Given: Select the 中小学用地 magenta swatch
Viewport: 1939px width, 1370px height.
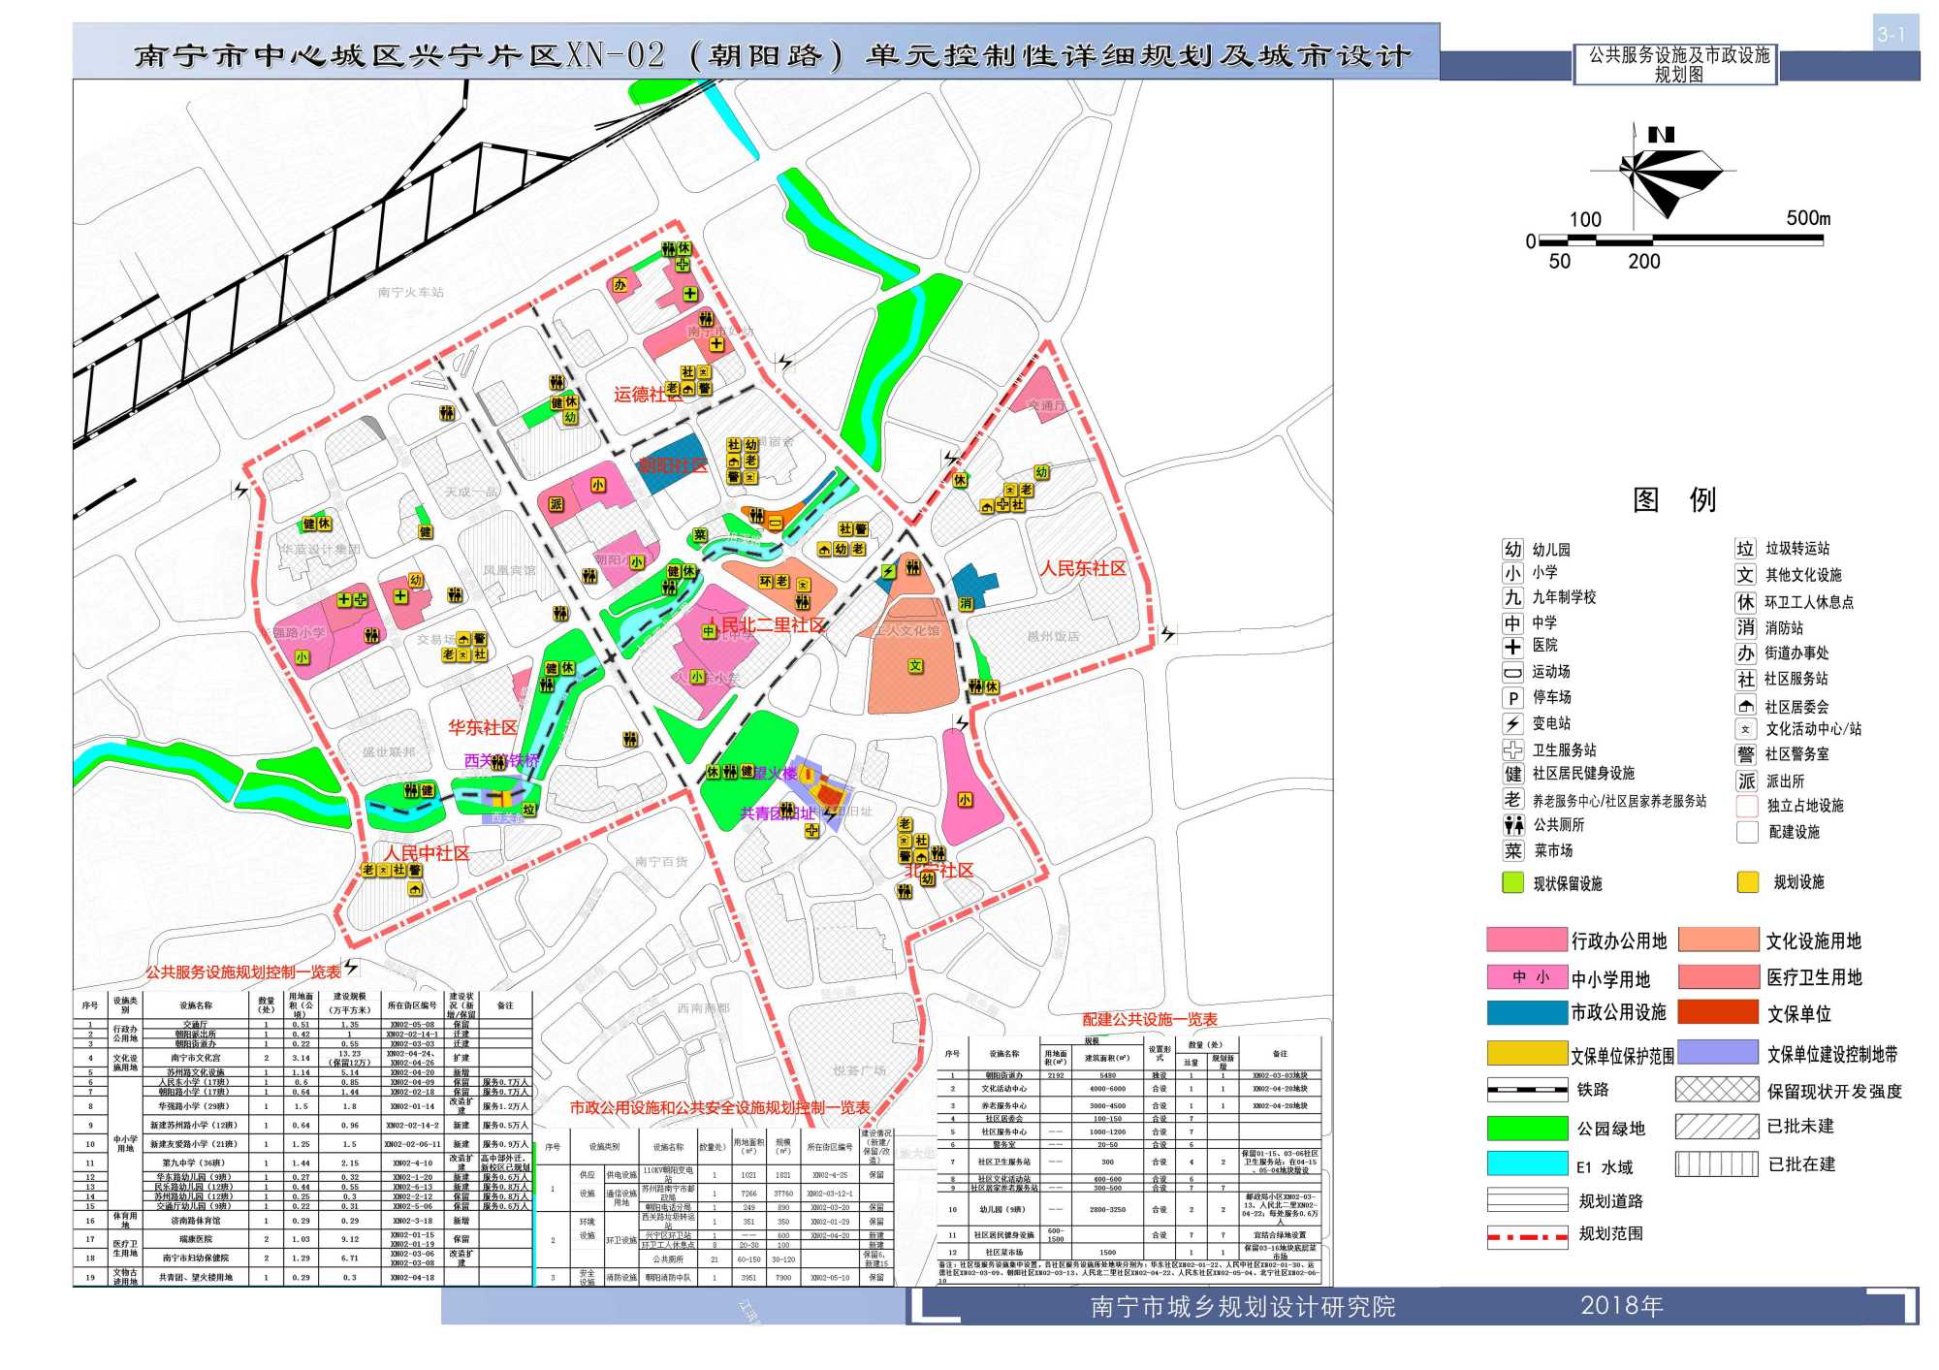Looking at the screenshot, I should click(x=1527, y=976).
